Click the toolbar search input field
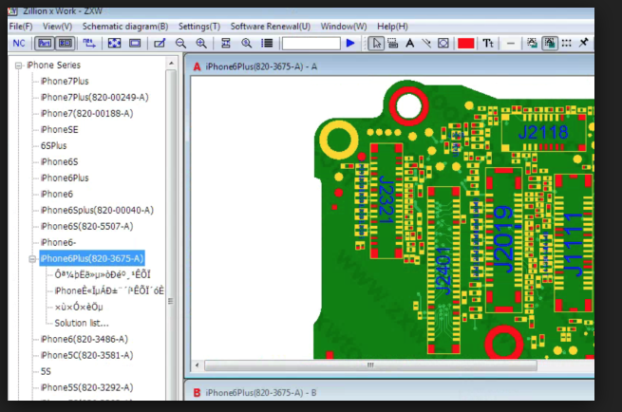Screen dimensions: 622x412 311,44
